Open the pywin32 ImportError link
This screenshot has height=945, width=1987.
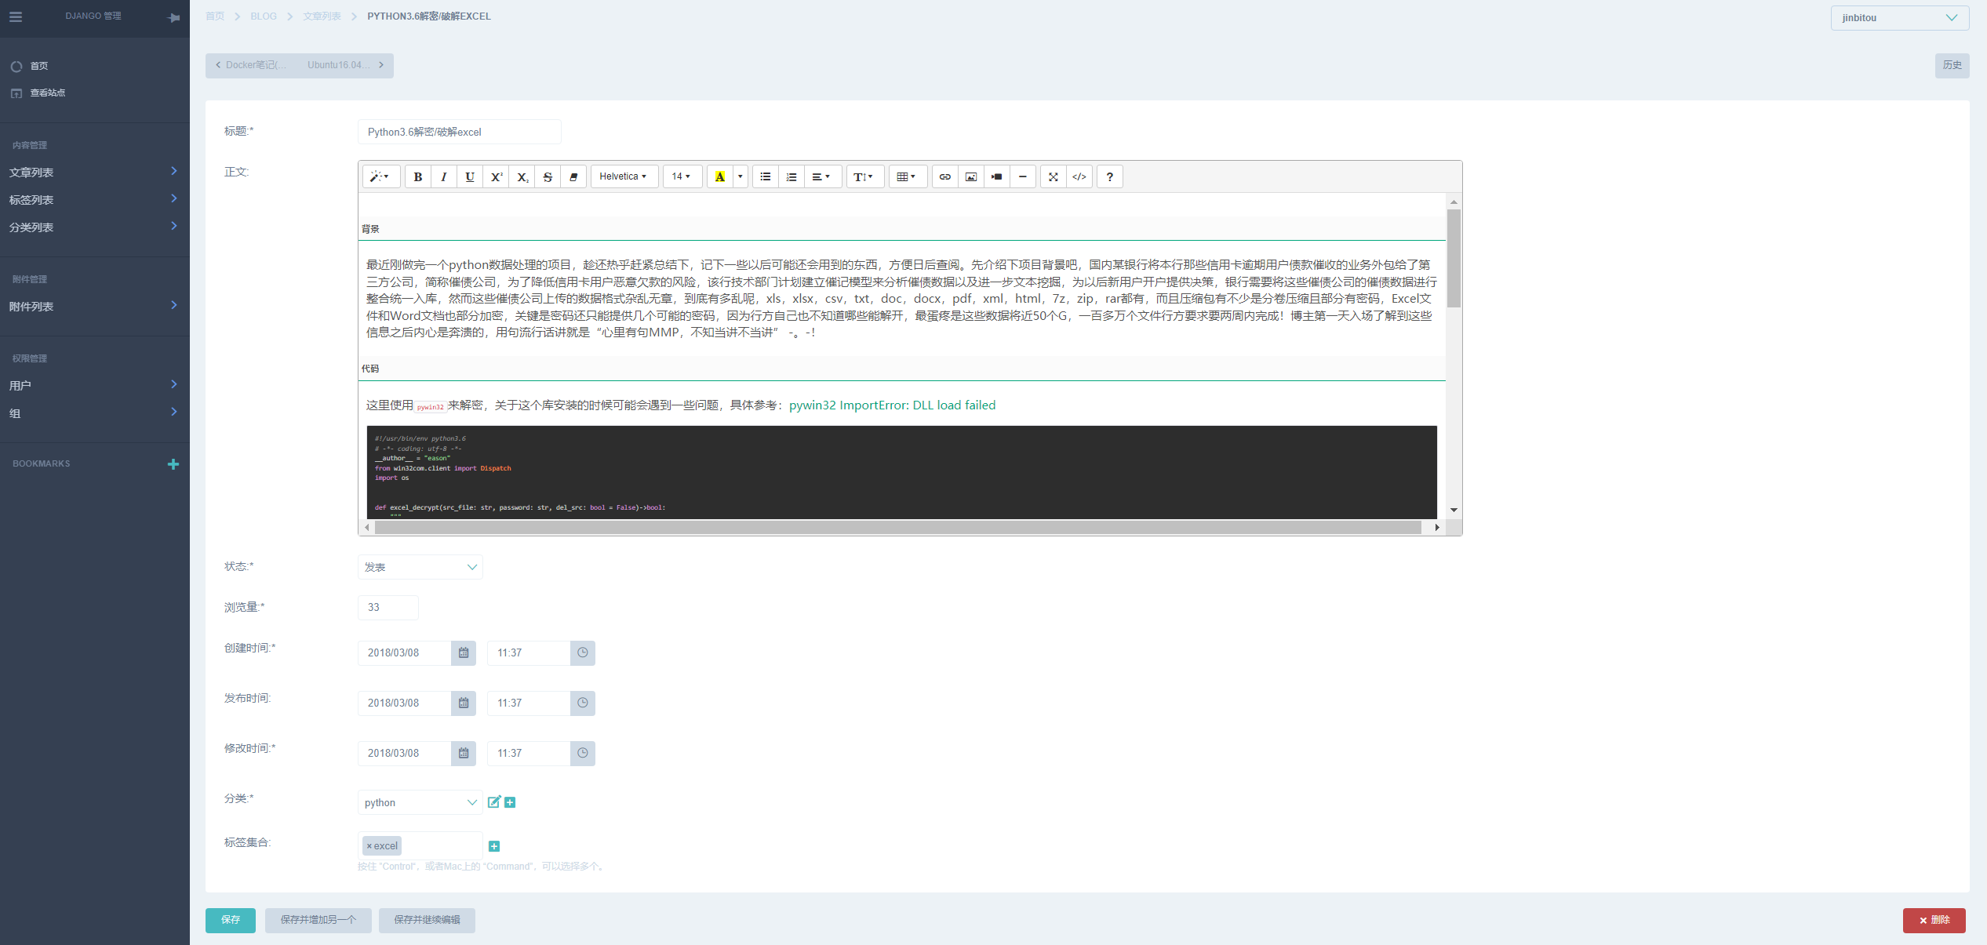892,405
